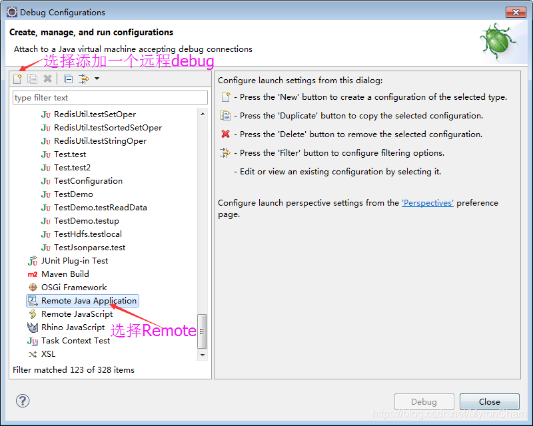Screen dimensions: 533x426
Task: Select Task Context Test type
Action: click(x=75, y=340)
